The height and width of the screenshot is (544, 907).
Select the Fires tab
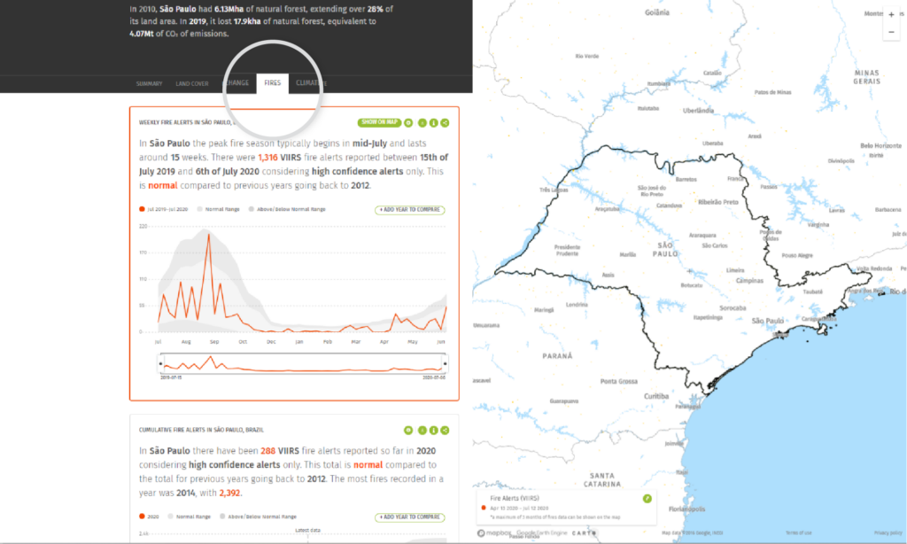273,83
